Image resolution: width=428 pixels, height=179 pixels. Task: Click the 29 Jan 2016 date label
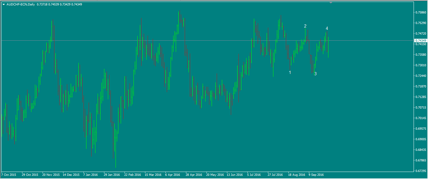pos(112,175)
